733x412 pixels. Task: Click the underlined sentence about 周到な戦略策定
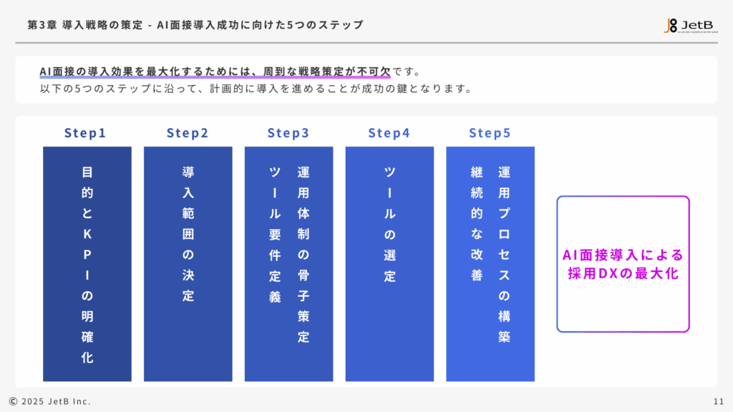click(215, 72)
